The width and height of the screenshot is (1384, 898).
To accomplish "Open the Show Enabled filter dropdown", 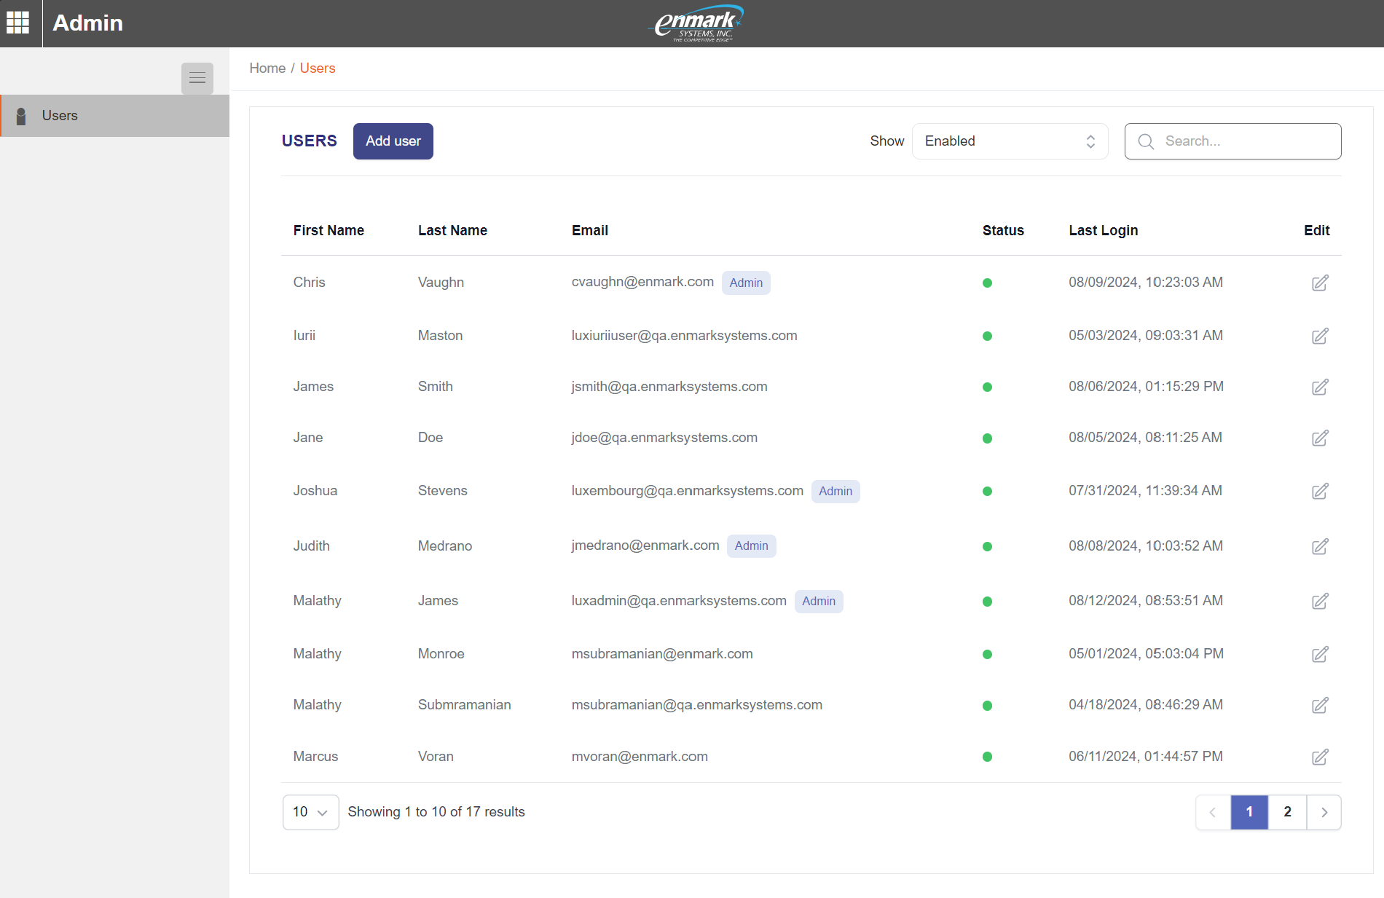I will [x=1010, y=141].
